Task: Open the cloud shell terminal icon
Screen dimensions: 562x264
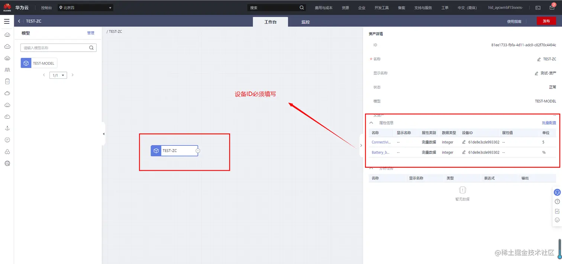Action: point(538,7)
